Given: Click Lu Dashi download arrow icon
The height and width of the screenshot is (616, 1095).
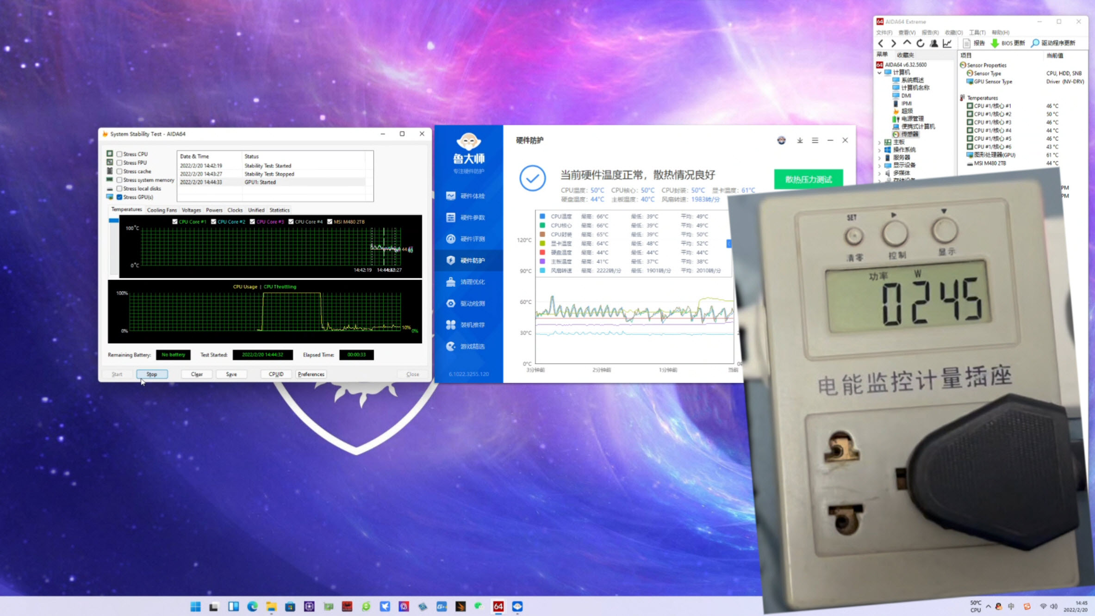Looking at the screenshot, I should pyautogui.click(x=800, y=141).
